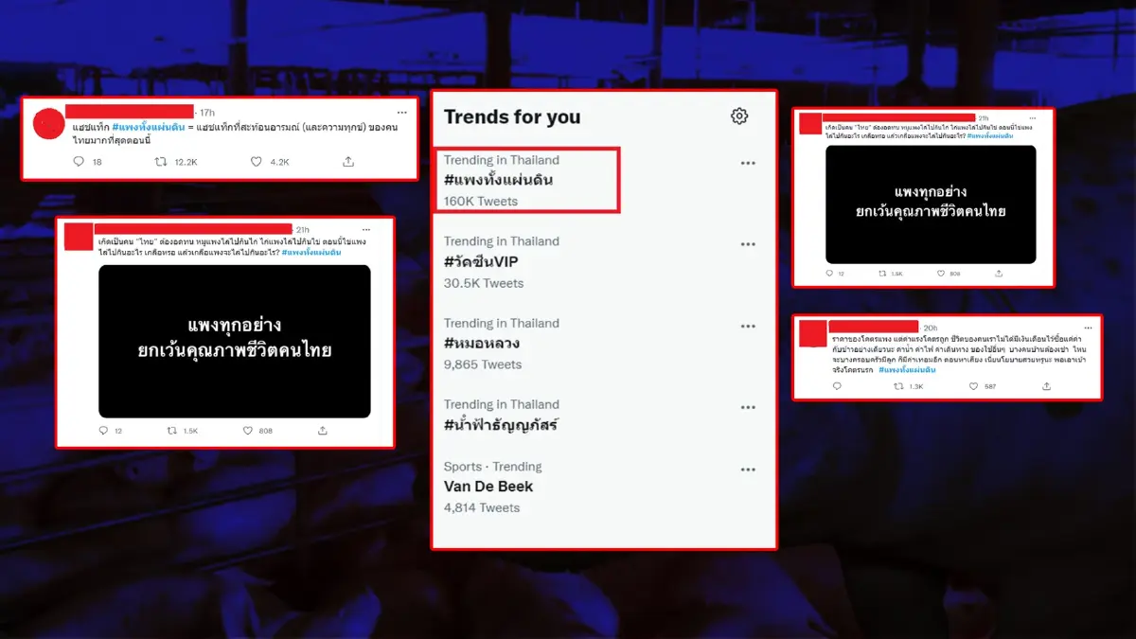Open more options for #แพงทั้งแผ่นดิน trend
This screenshot has width=1136, height=639.
748,163
